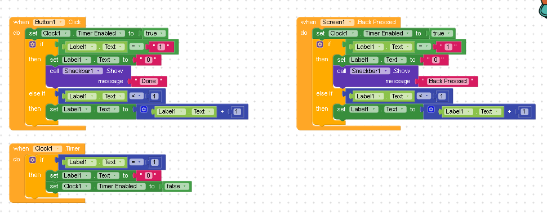Click gear icon on Screen1 addition block

(x=431, y=109)
